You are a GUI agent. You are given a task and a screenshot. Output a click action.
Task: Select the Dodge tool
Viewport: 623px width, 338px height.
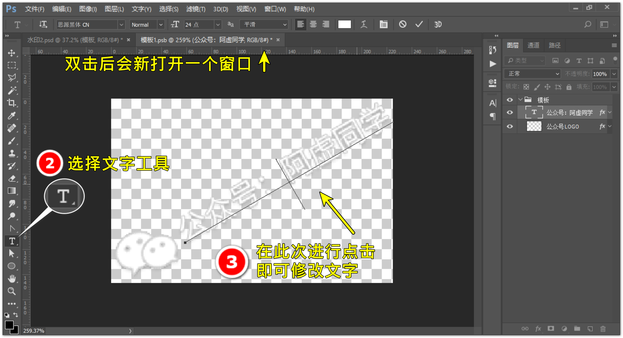12,216
